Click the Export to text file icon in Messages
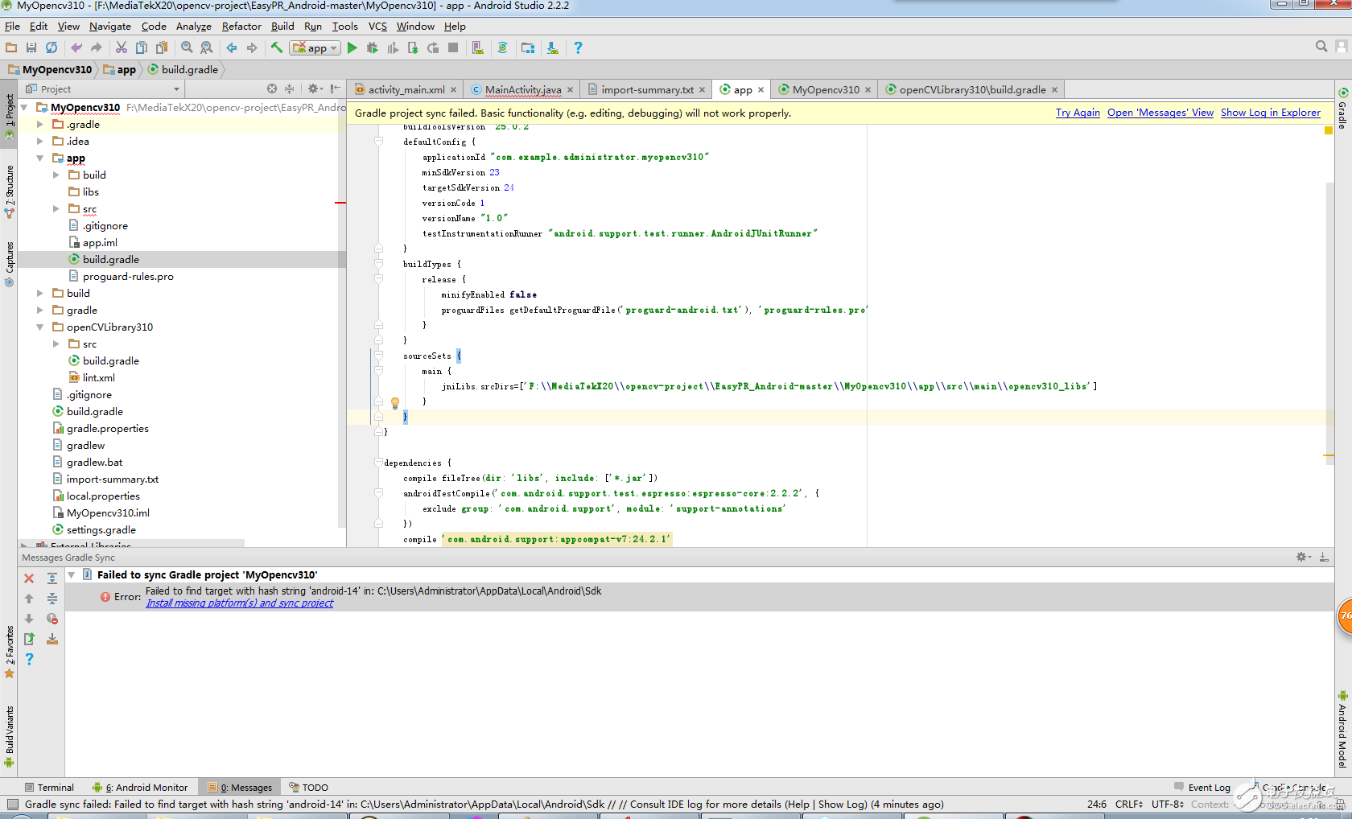 29,639
